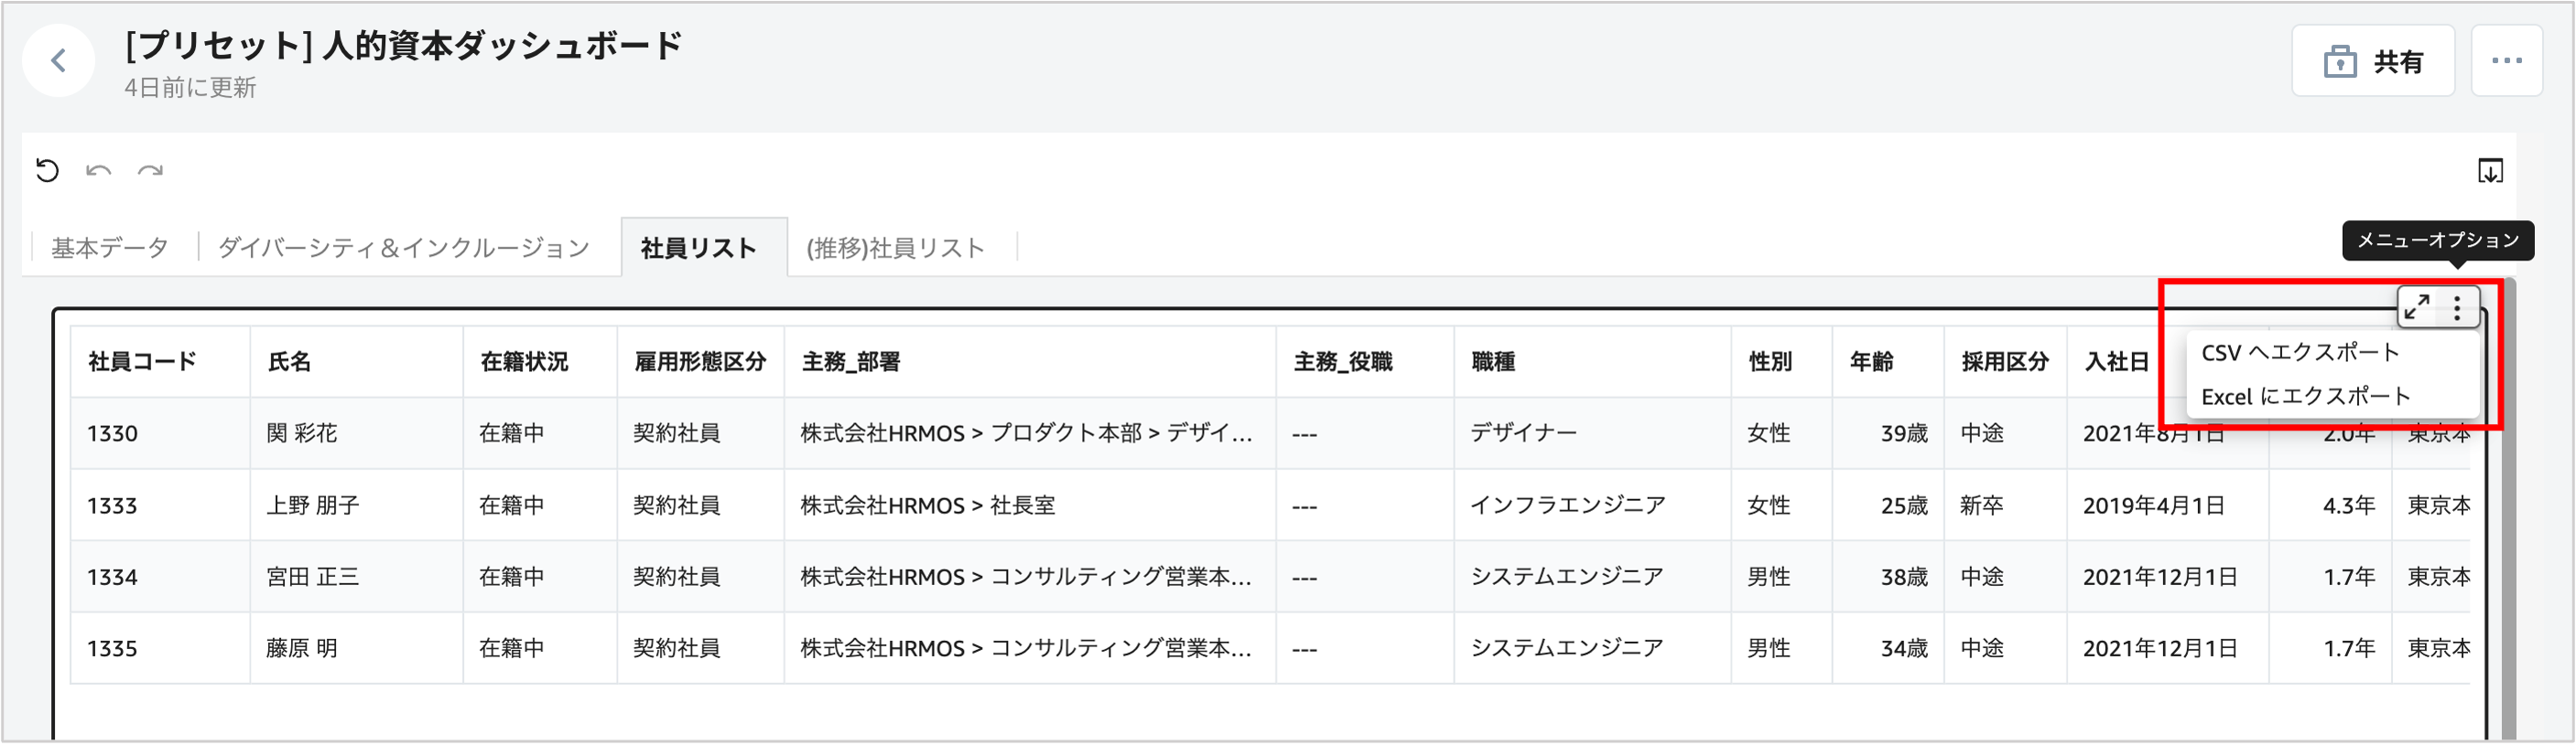Open the three-dot menu next to 共有
The height and width of the screenshot is (745, 2576).
coord(2508,60)
